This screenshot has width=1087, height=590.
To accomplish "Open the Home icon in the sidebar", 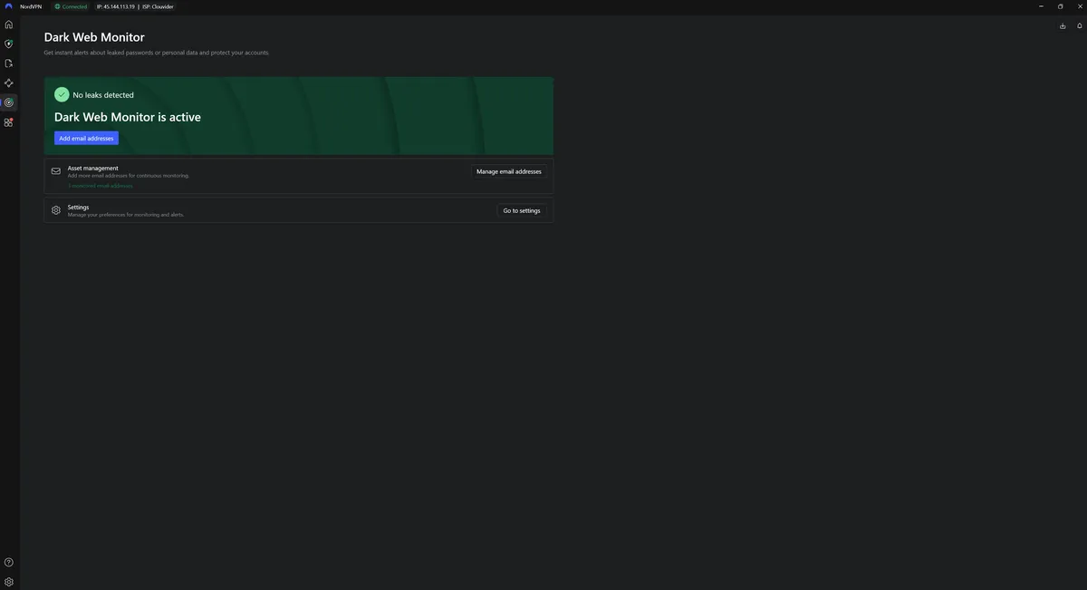I will point(9,24).
